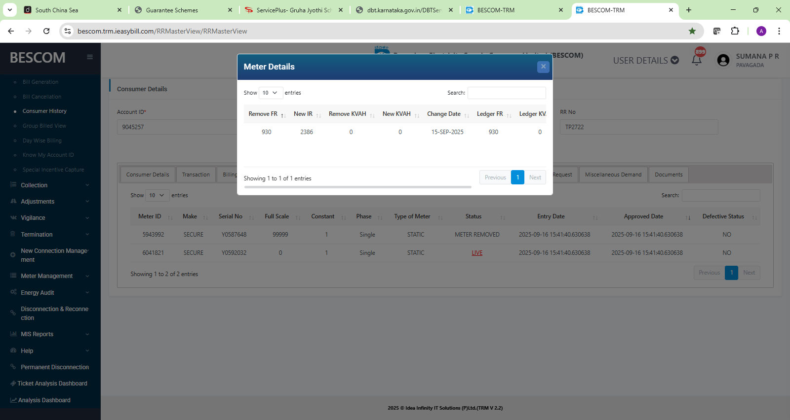Sort by Remove FR column
The height and width of the screenshot is (420, 790).
(x=267, y=114)
